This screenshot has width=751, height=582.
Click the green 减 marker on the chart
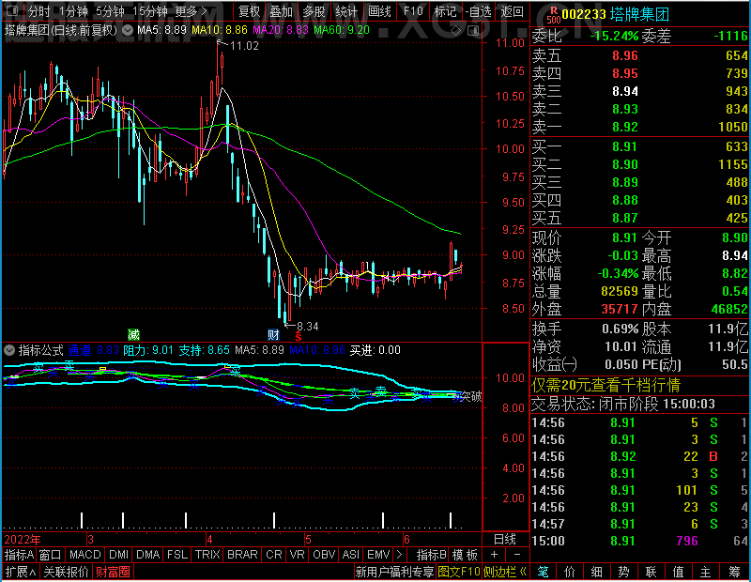(133, 334)
